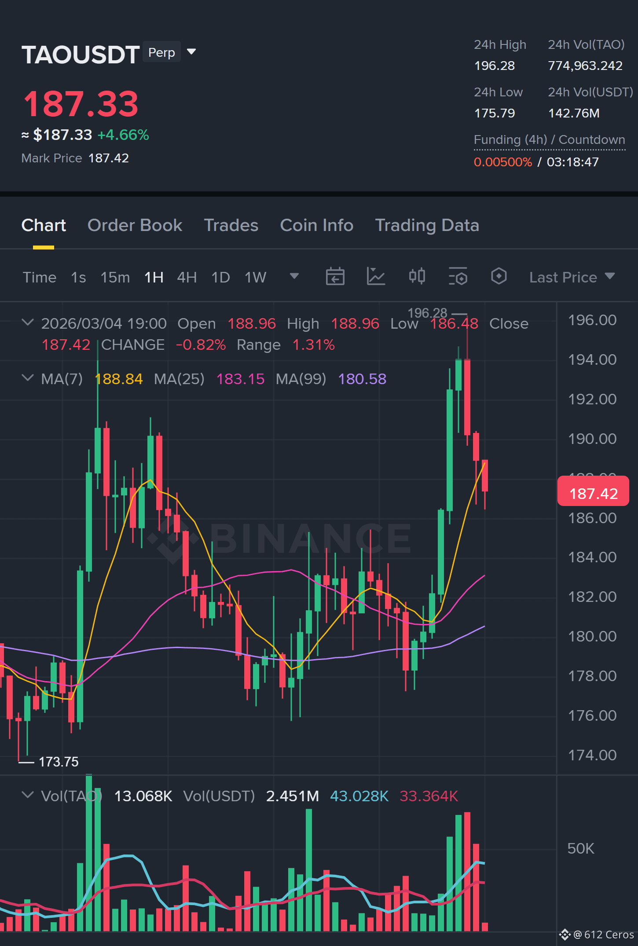Screen dimensions: 638x946
Task: Click the hexagon chart tool icon
Action: pyautogui.click(x=499, y=276)
